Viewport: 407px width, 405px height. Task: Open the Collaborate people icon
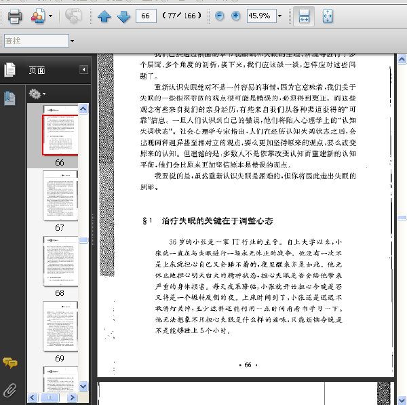[38, 16]
